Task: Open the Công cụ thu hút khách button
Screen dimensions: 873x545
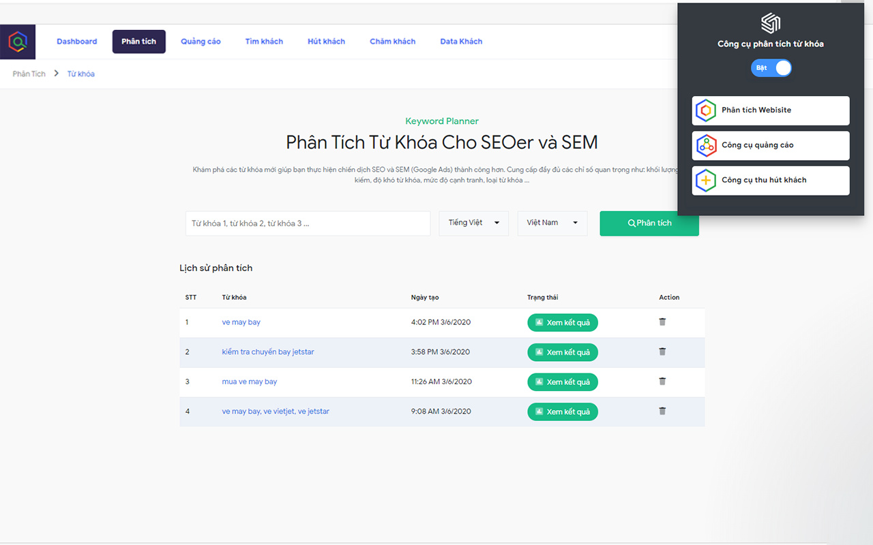Action: [x=771, y=181]
